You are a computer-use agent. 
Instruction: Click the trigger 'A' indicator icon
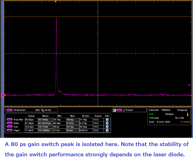(x=114, y=110)
